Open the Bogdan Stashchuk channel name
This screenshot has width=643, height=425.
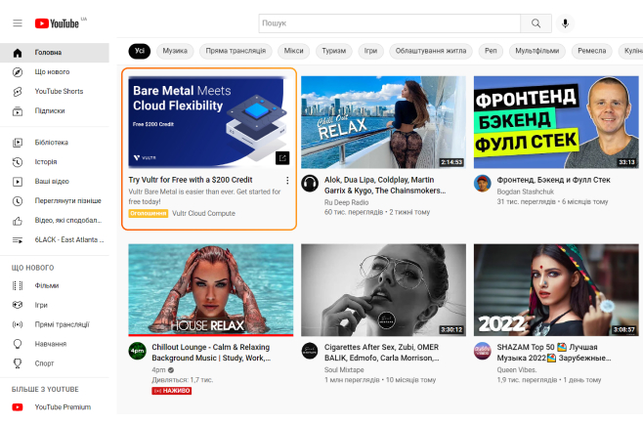526,191
